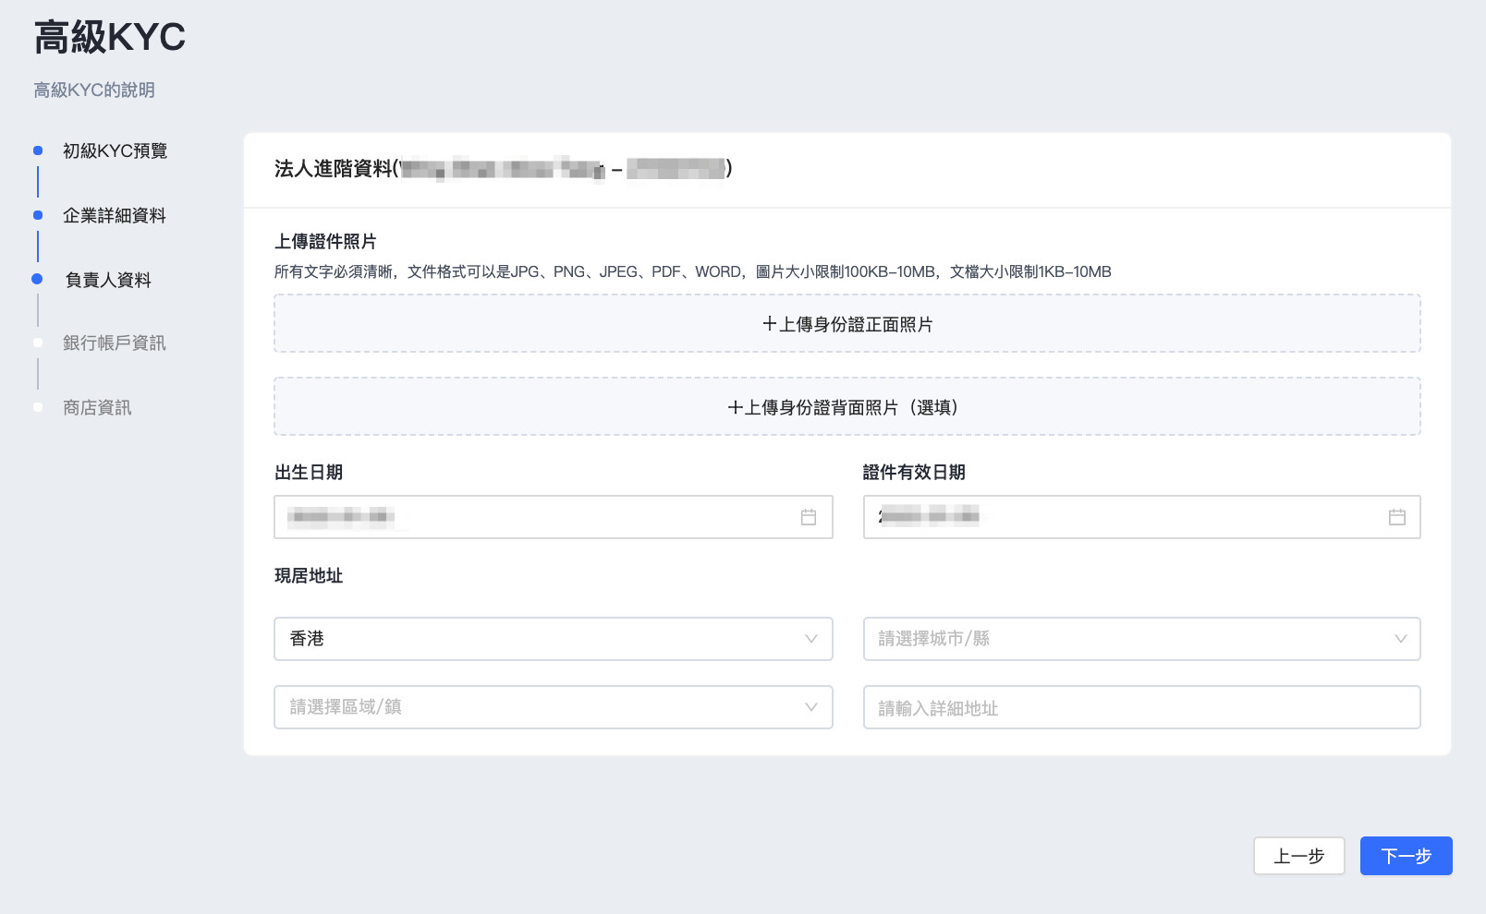Image resolution: width=1486 pixels, height=914 pixels.
Task: Open the 請選擇城市/縣 dropdown
Action: click(x=1142, y=639)
